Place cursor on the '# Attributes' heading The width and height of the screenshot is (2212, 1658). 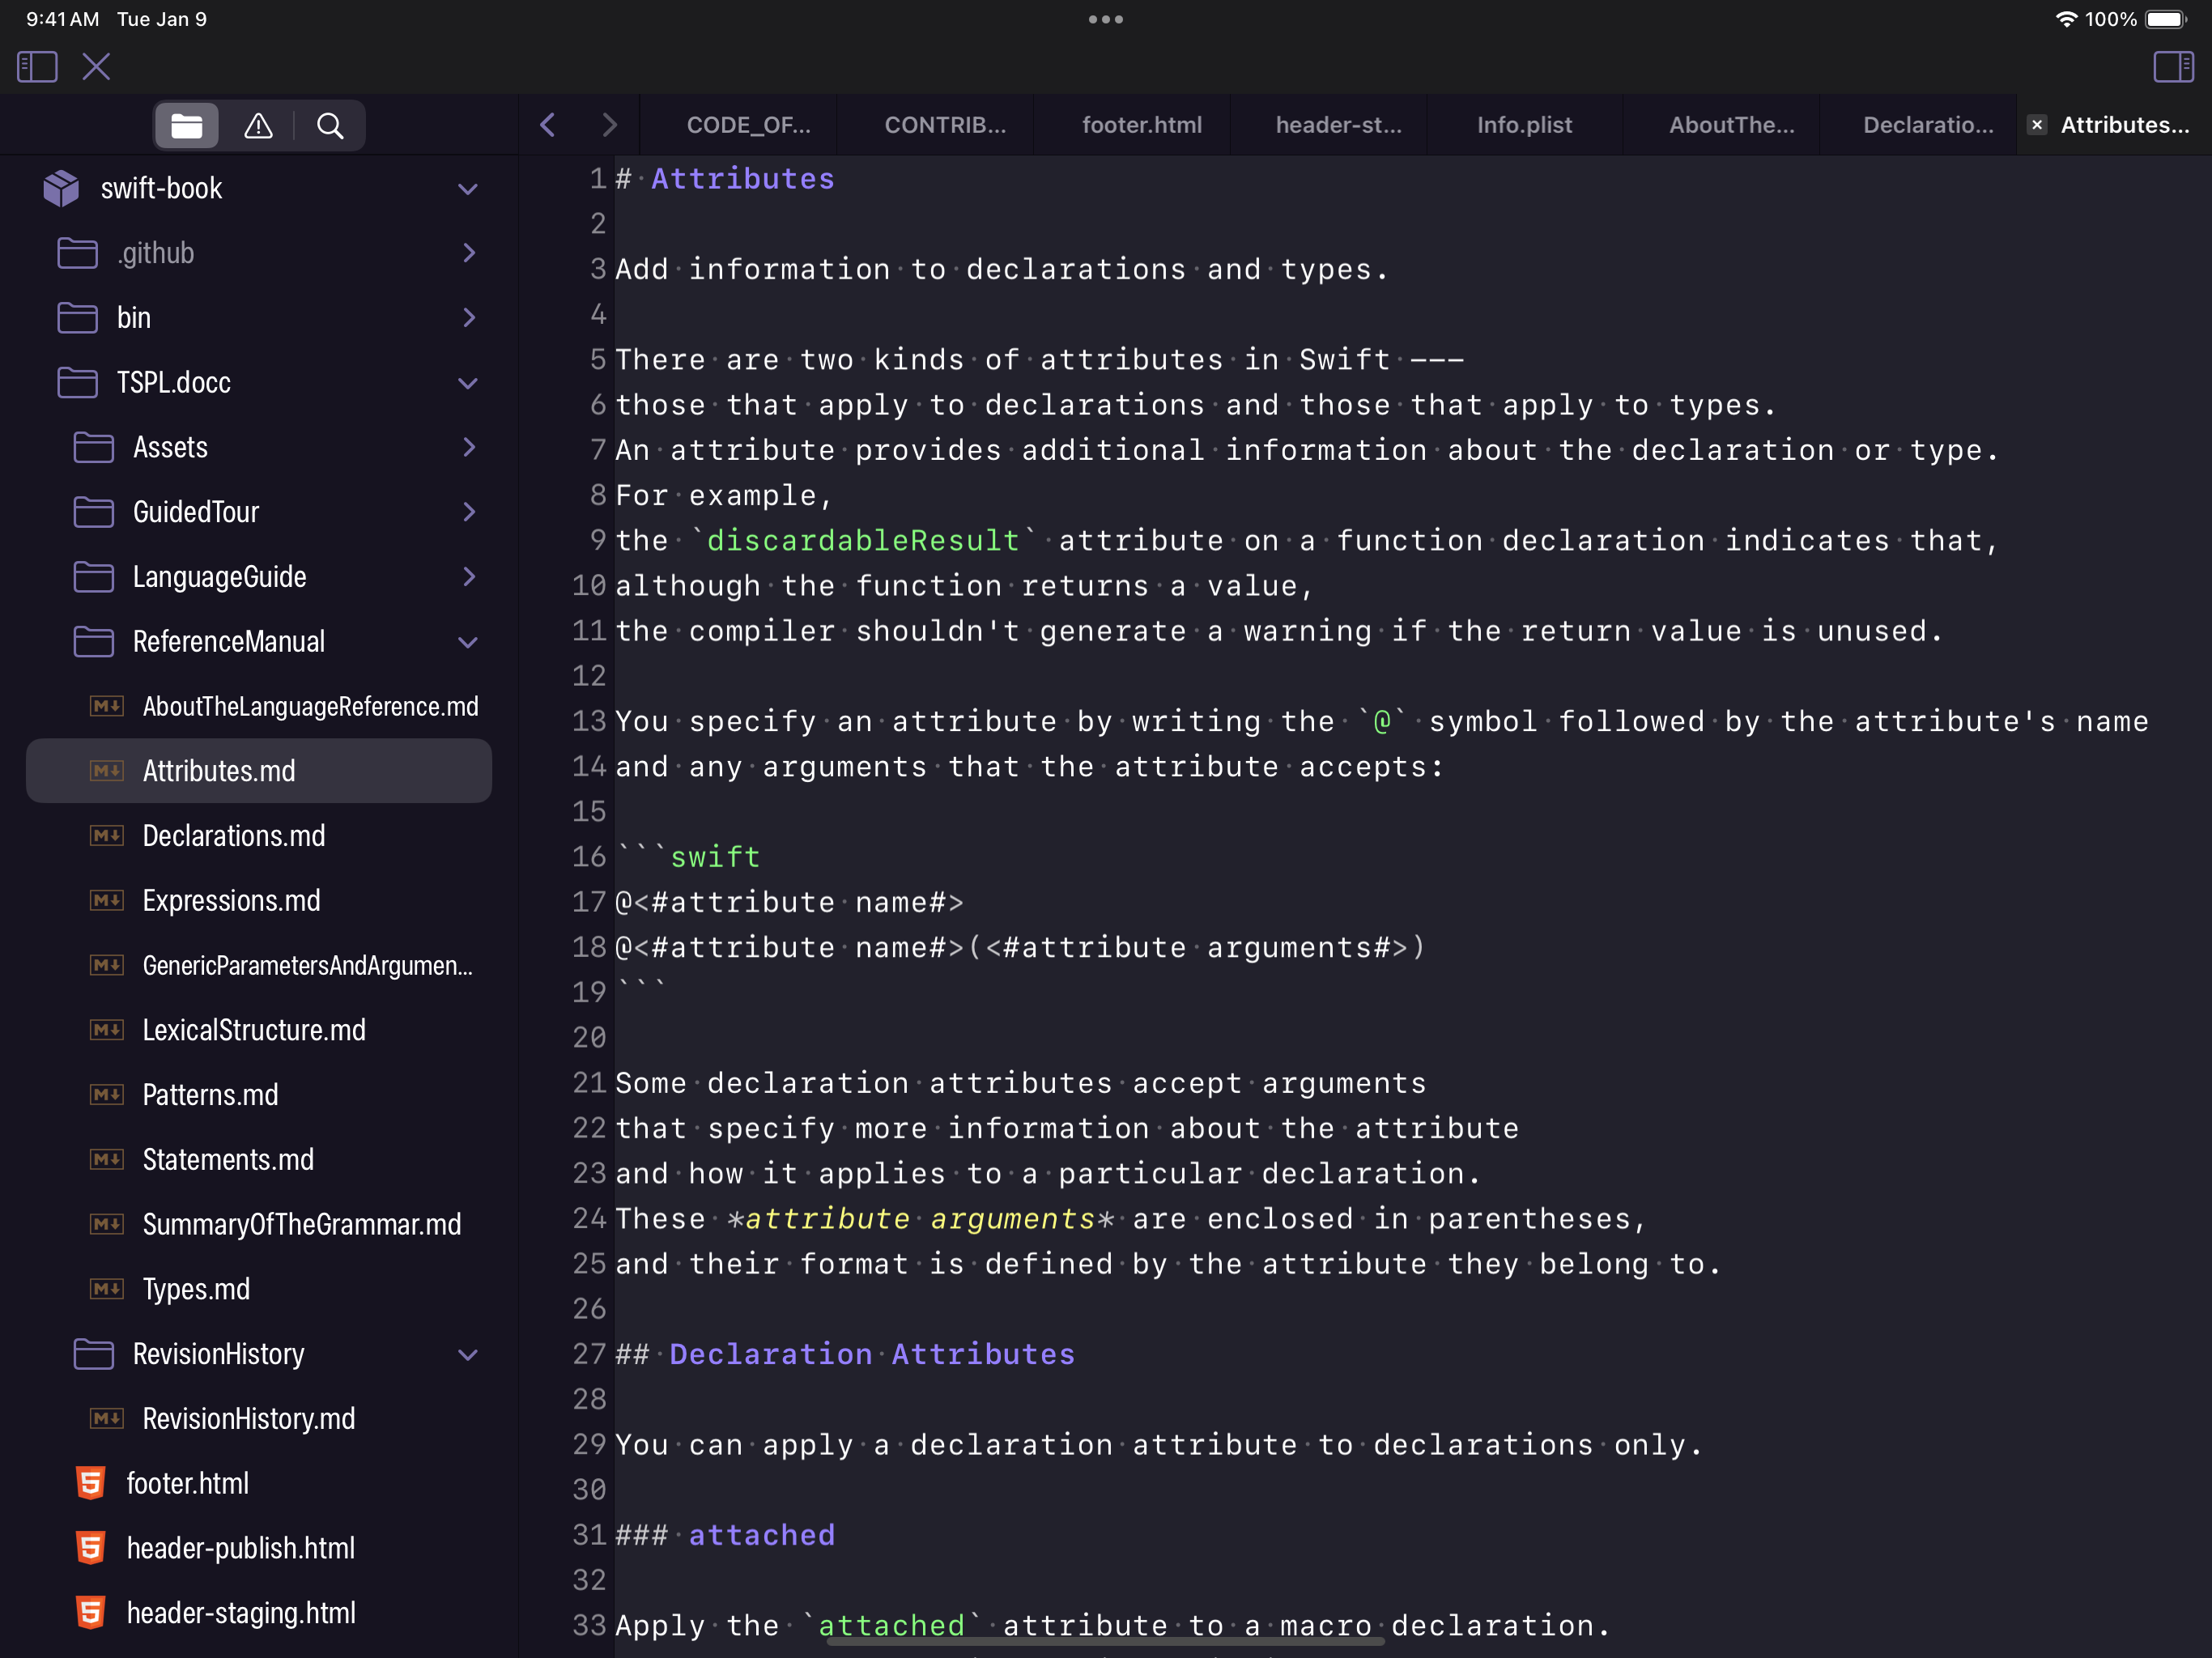[x=724, y=179]
